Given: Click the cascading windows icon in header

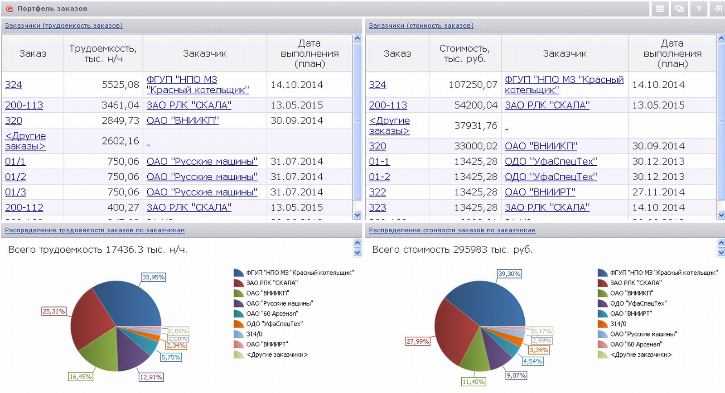Looking at the screenshot, I should coord(679,9).
